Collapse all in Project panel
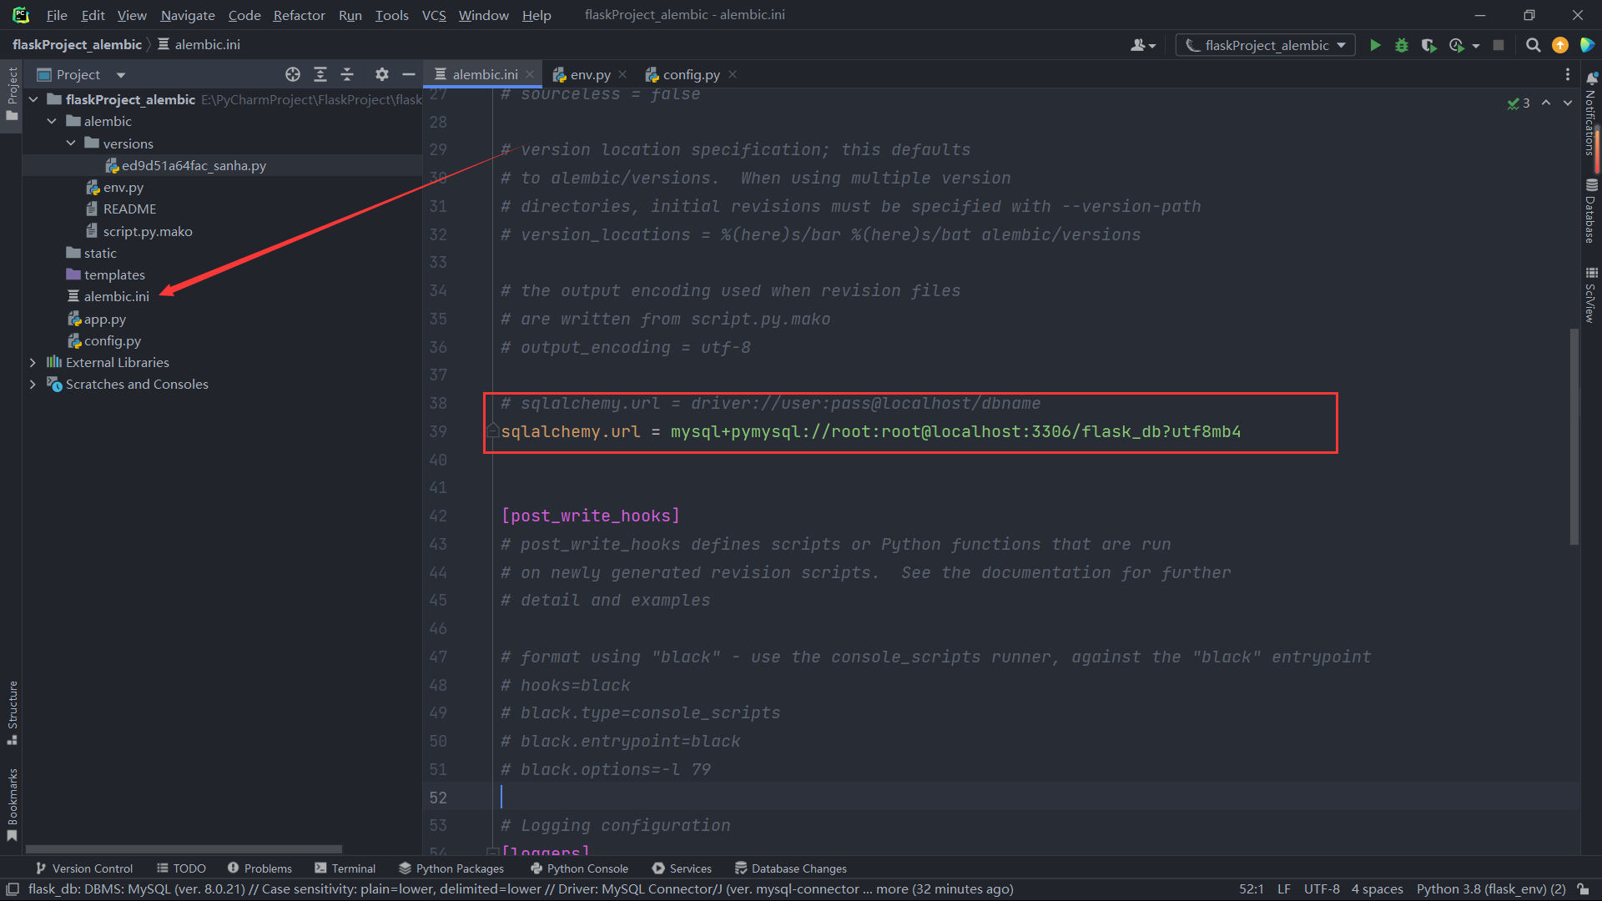The width and height of the screenshot is (1602, 901). (x=347, y=74)
